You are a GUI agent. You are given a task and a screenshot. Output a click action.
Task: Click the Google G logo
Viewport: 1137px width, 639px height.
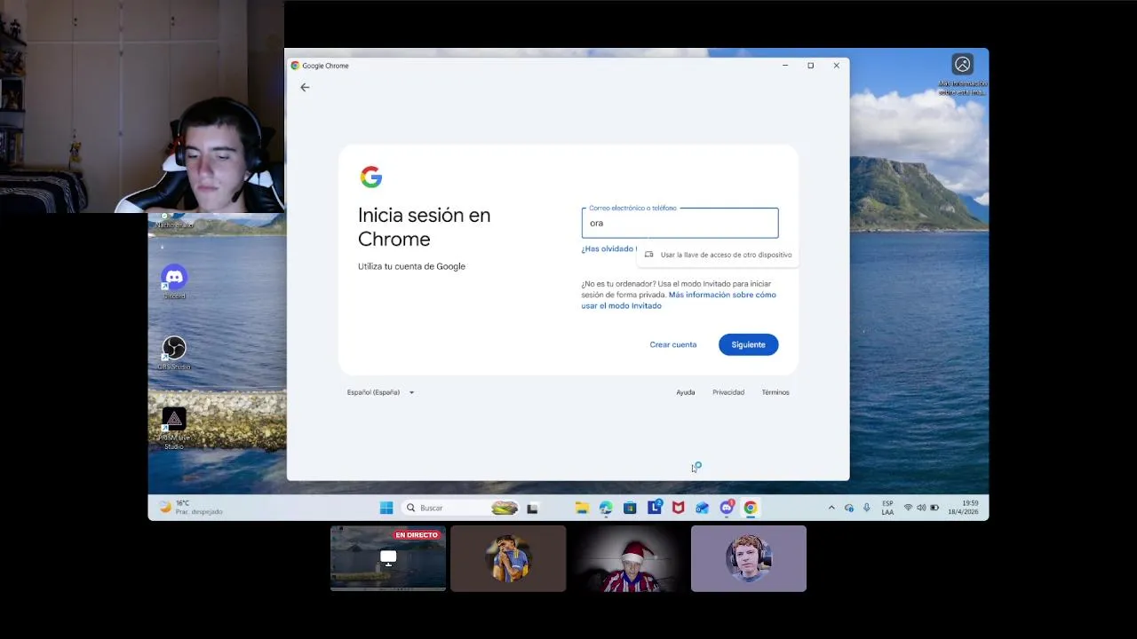pyautogui.click(x=371, y=177)
